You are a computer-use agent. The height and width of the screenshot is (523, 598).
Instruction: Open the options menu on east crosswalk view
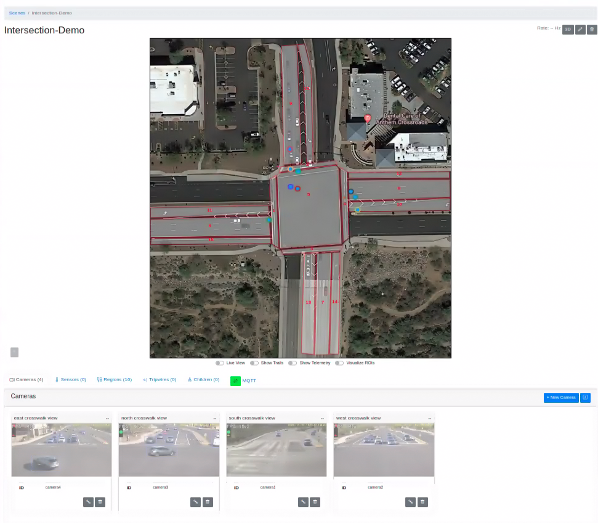[107, 418]
